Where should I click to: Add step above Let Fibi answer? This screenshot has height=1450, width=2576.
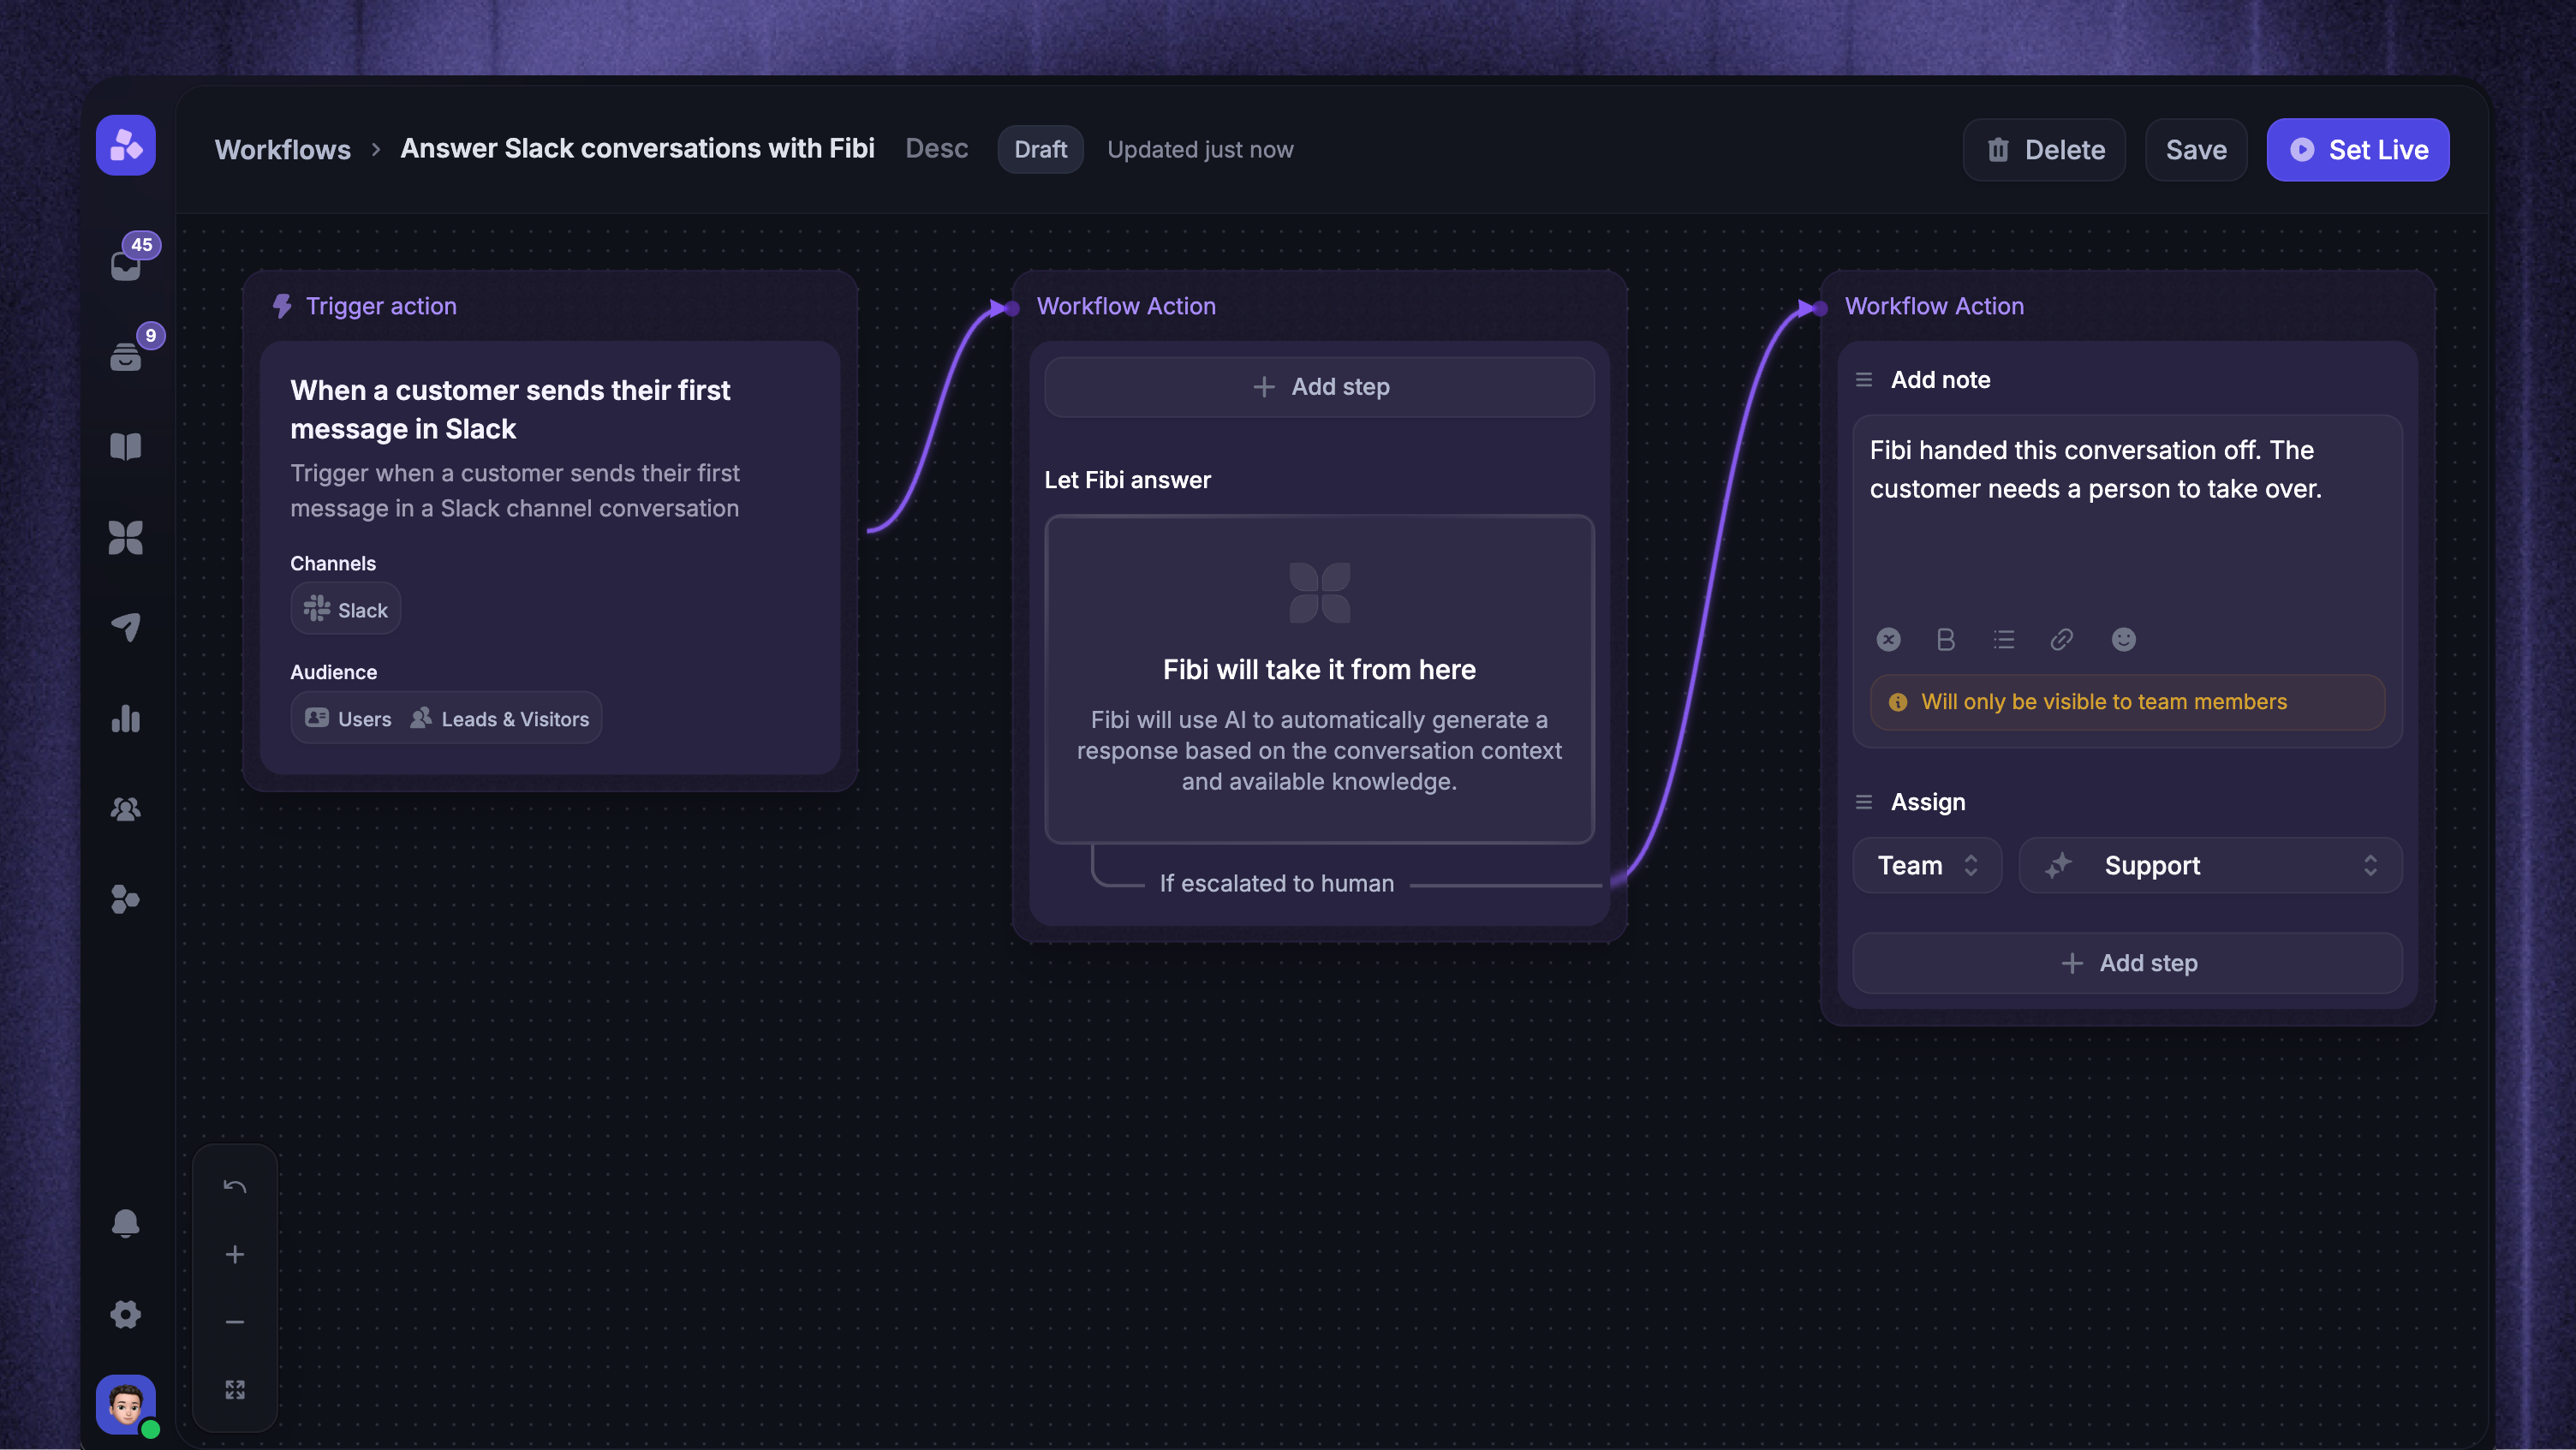point(1319,387)
